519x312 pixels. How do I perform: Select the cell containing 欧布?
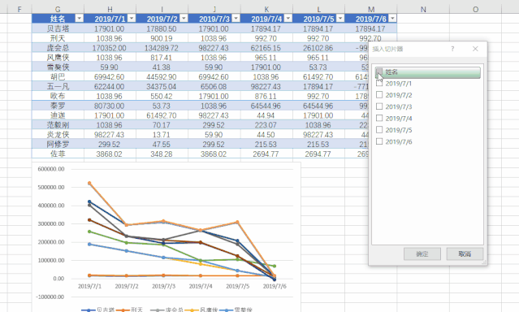(x=58, y=96)
